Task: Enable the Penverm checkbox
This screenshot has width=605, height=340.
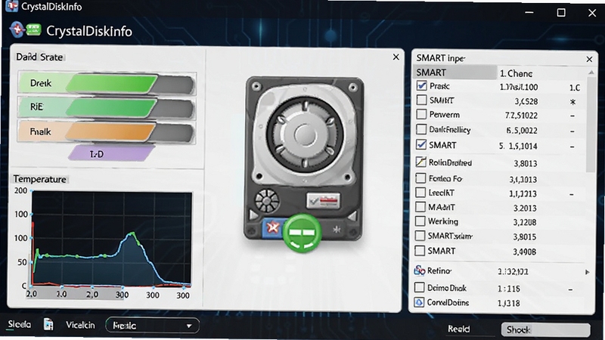Action: (421, 114)
